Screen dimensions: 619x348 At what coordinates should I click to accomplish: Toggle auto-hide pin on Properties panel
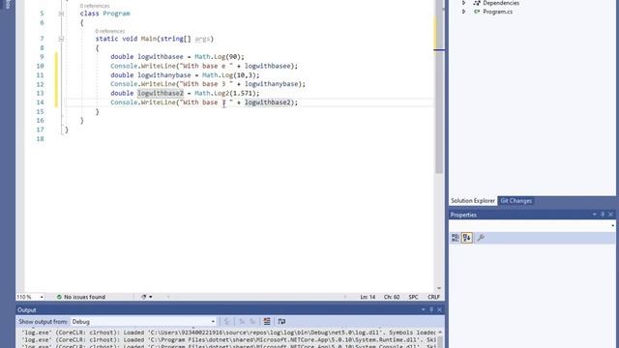click(603, 215)
